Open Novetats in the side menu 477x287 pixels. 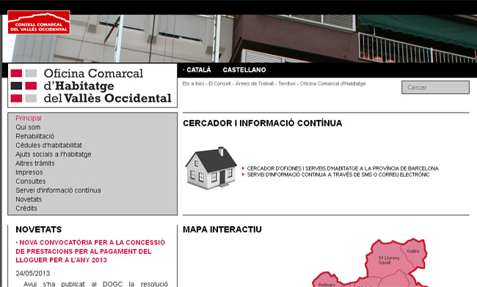[29, 199]
